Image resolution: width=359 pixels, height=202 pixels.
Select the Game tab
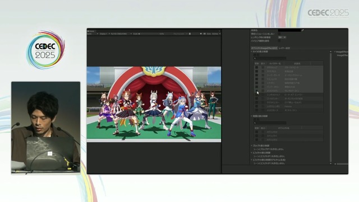point(91,31)
